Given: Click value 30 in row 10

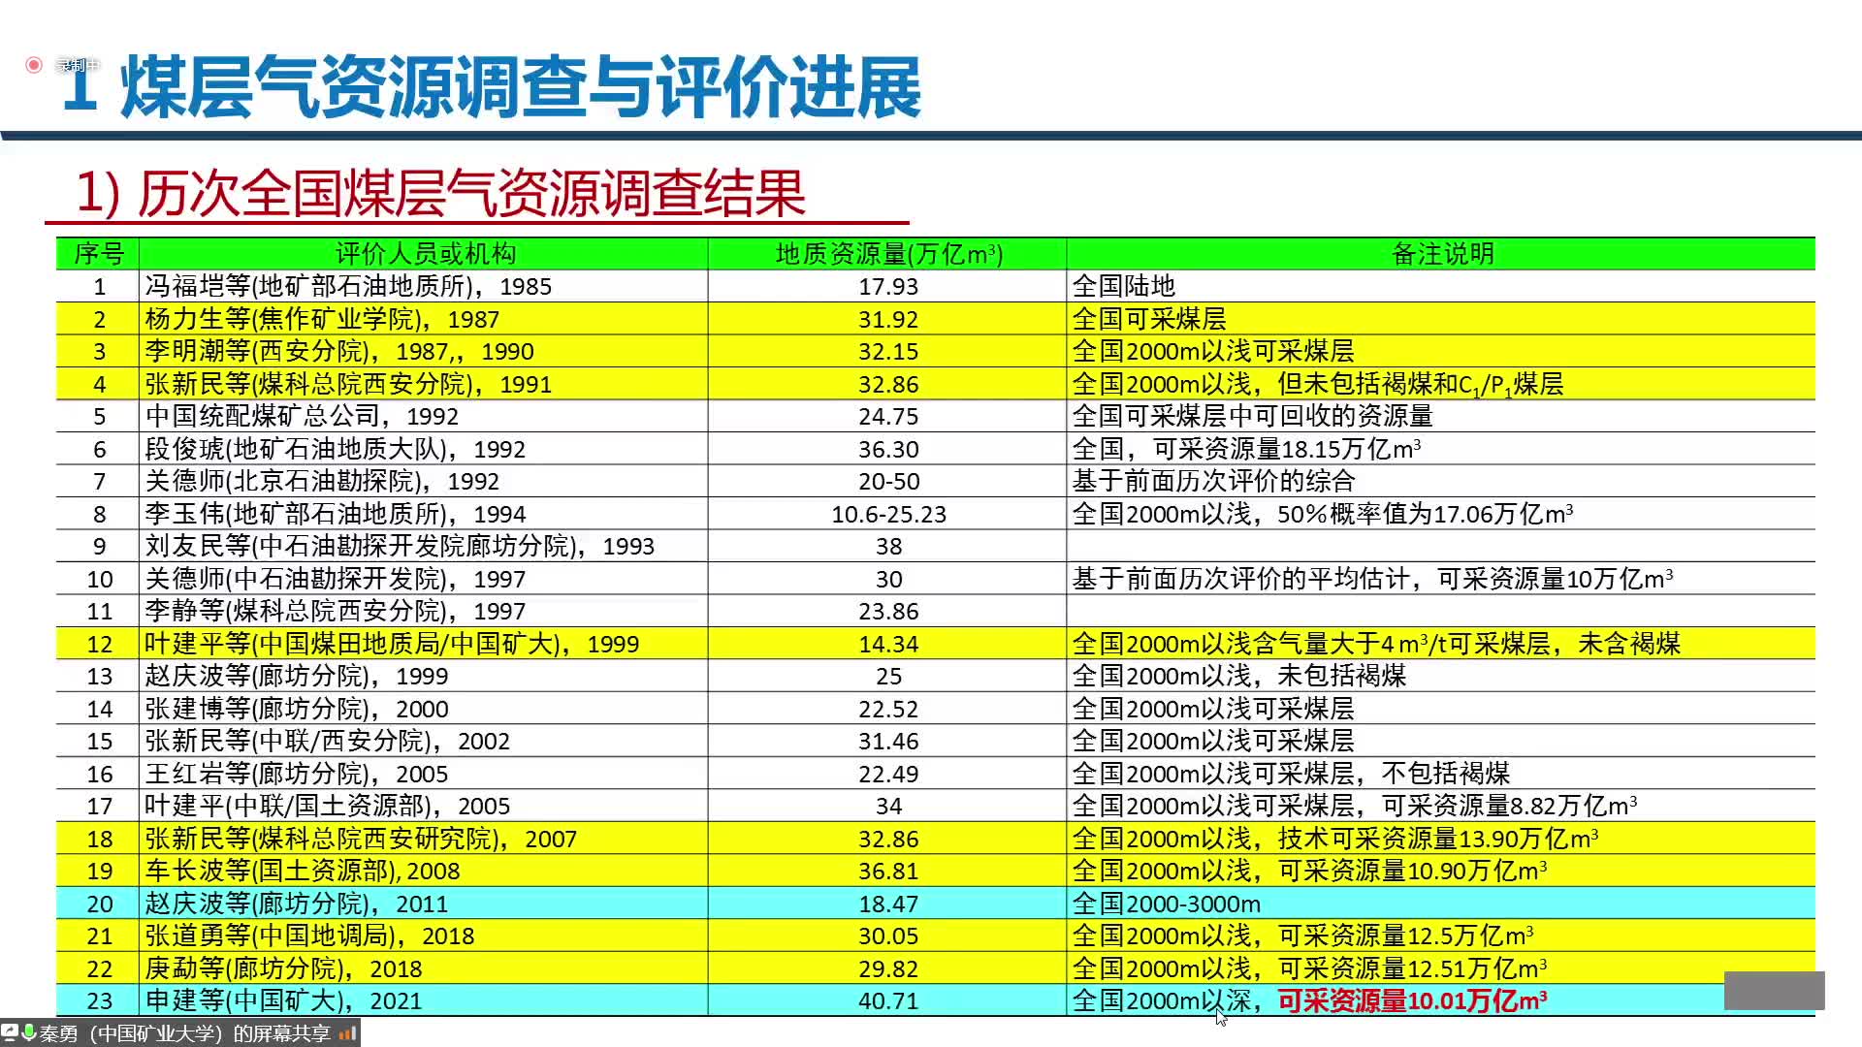Looking at the screenshot, I should click(888, 580).
